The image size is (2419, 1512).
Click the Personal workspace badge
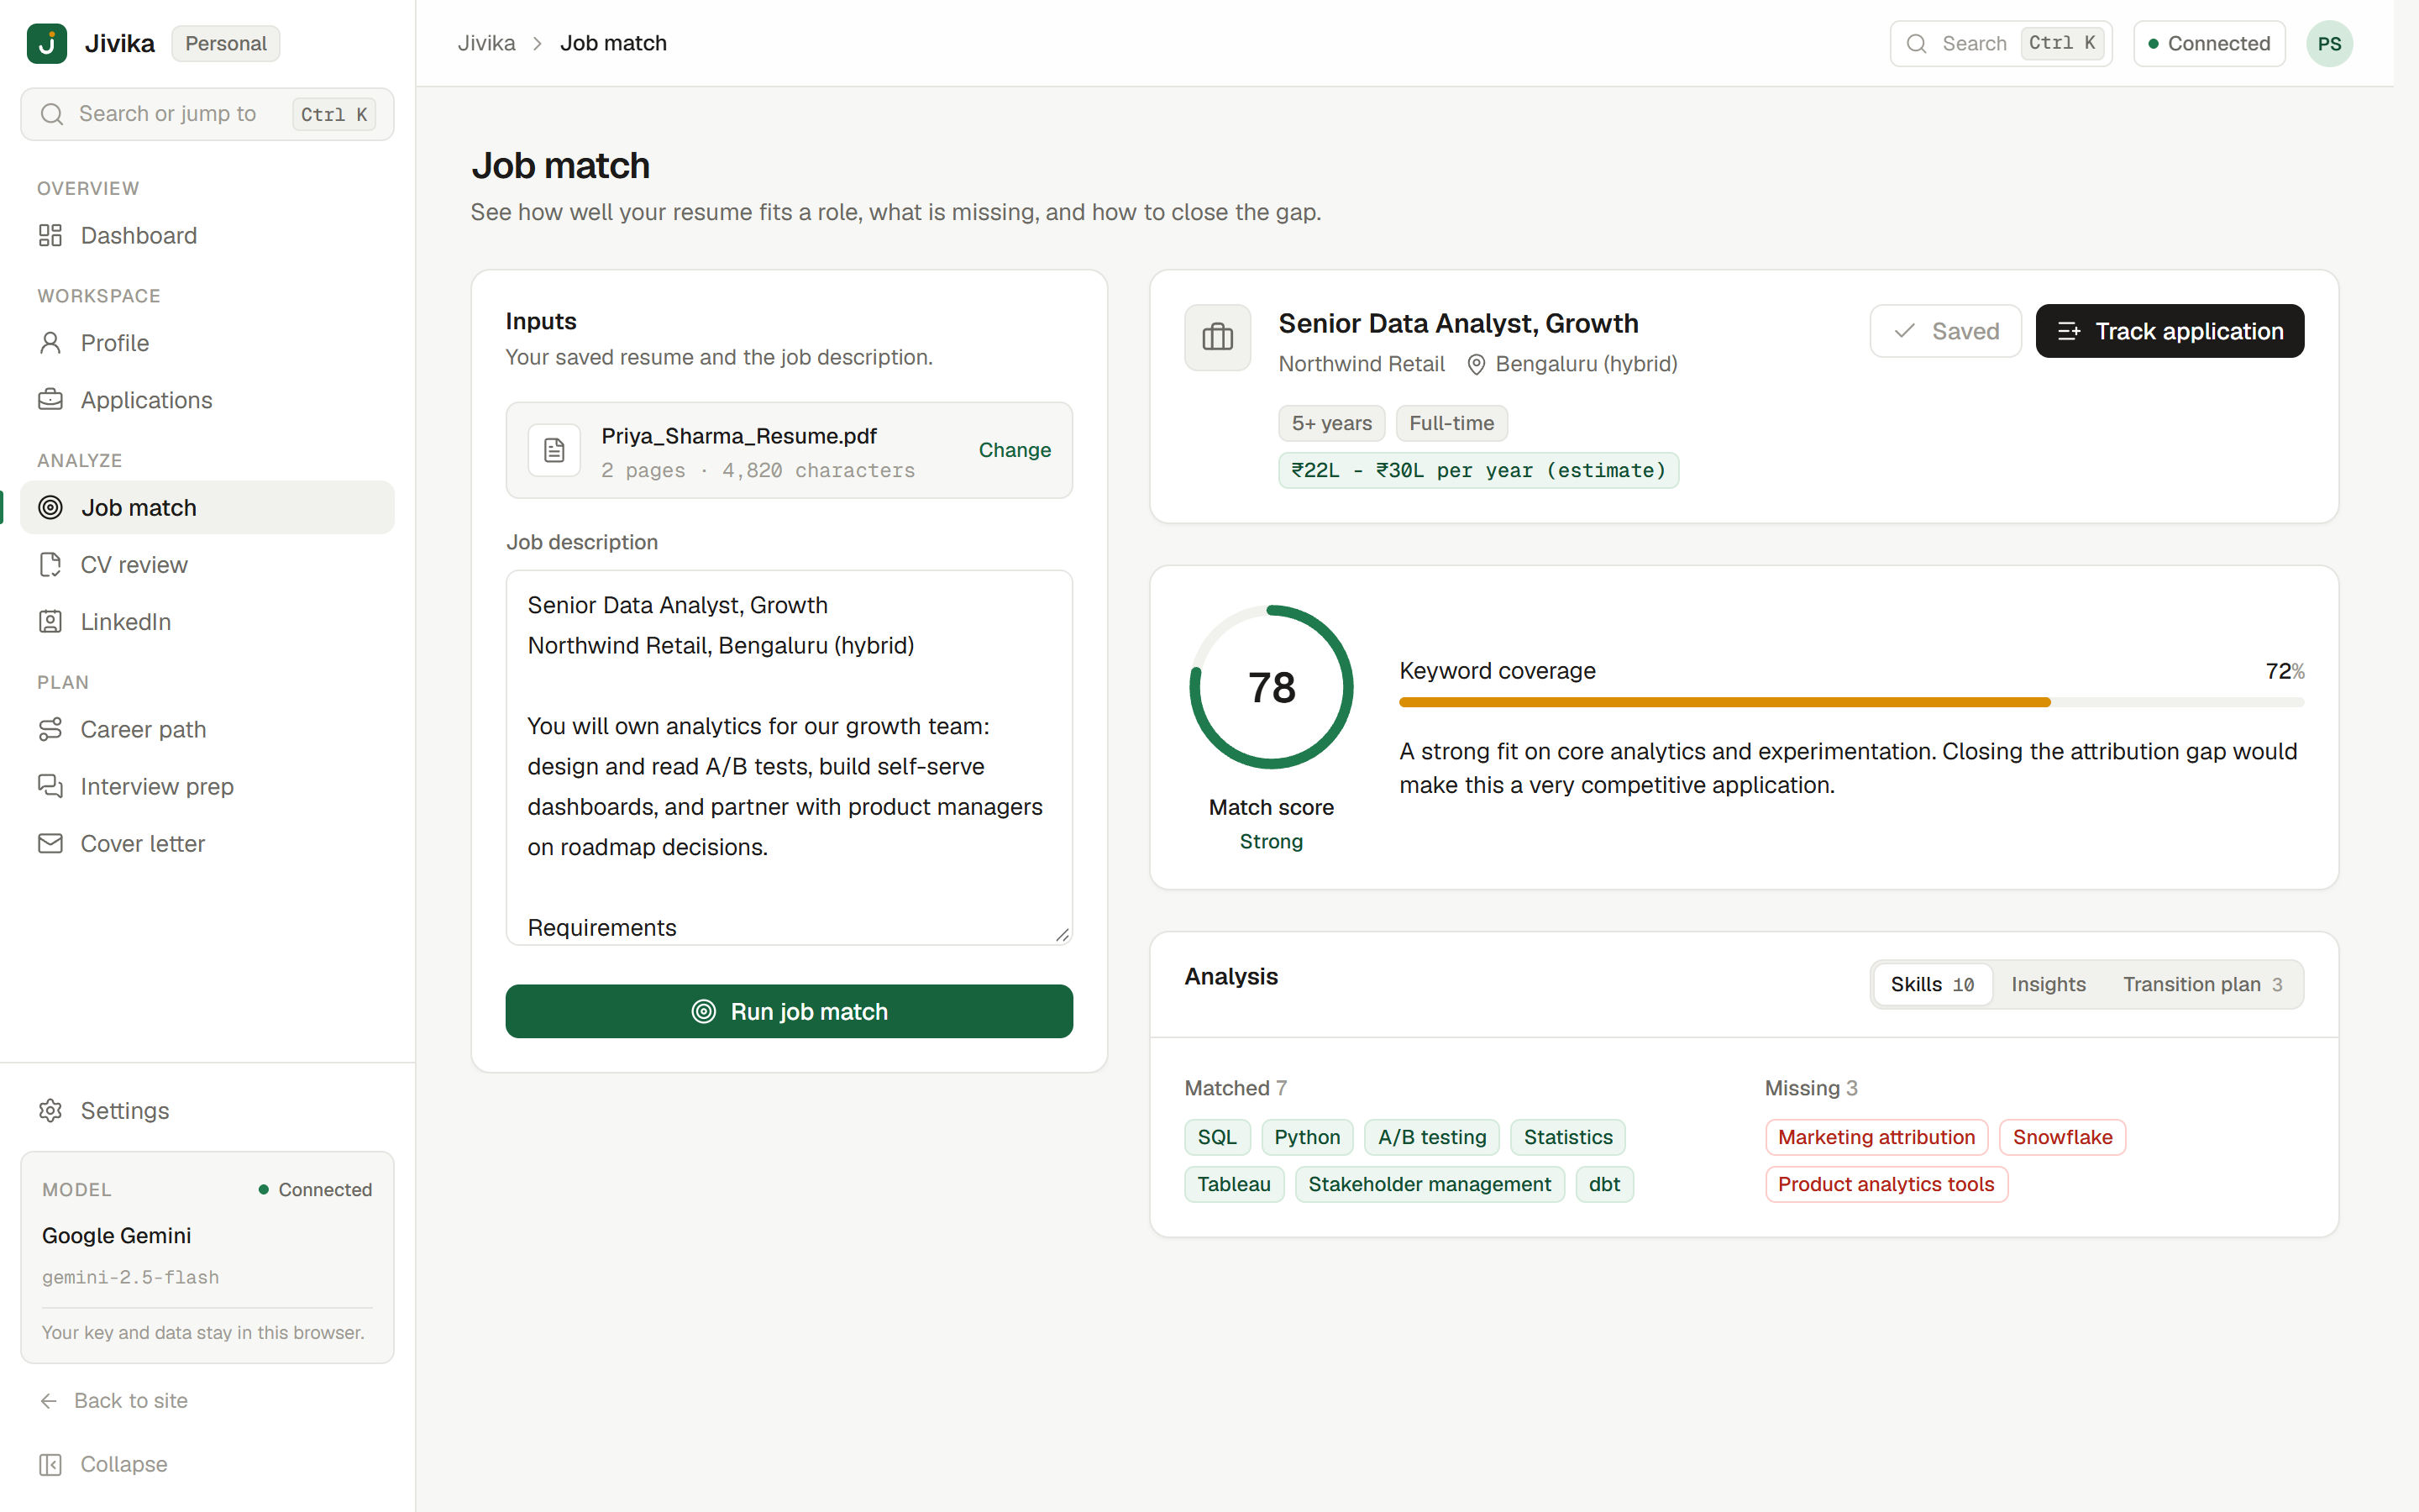point(226,43)
